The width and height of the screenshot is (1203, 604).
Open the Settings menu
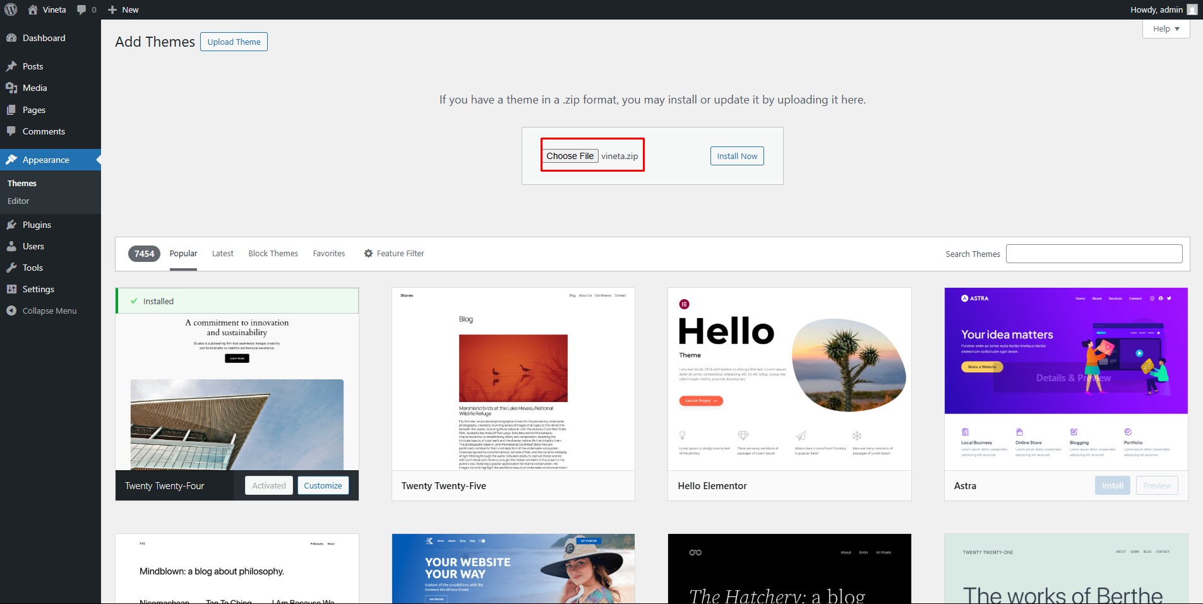click(51, 289)
